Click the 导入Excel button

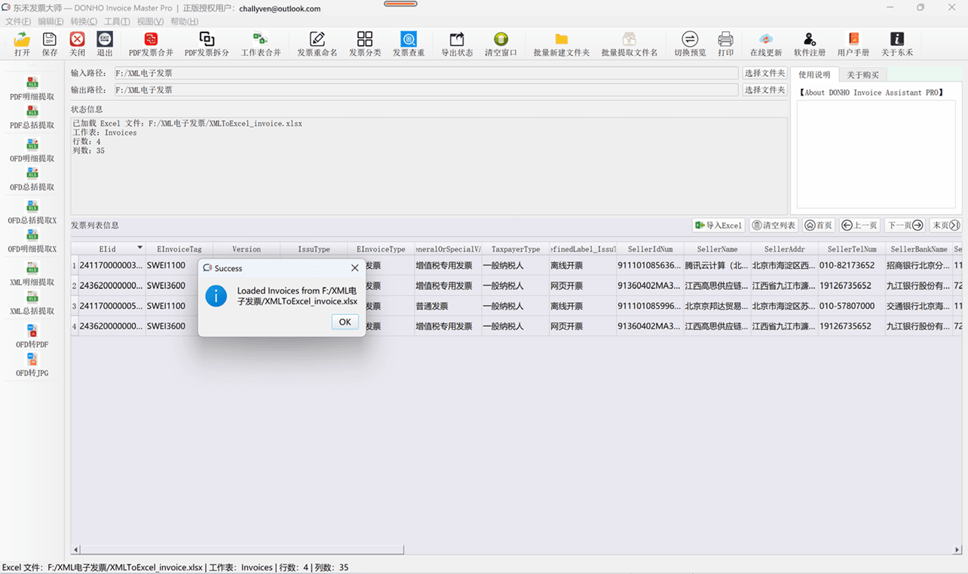pos(718,225)
